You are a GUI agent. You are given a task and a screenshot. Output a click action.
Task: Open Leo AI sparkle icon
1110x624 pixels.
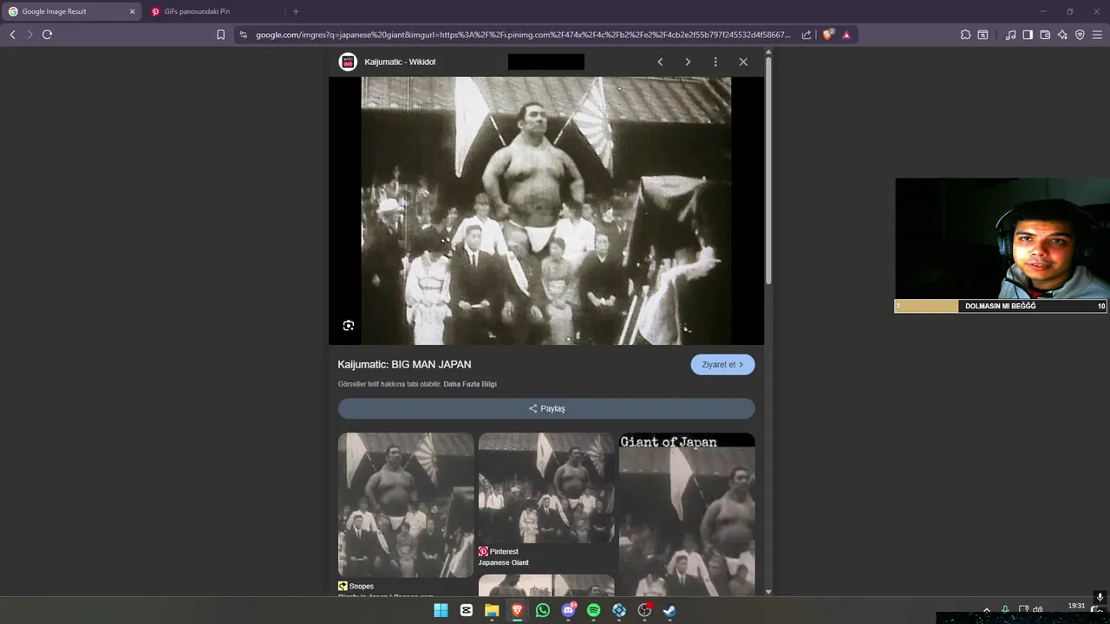point(1062,35)
